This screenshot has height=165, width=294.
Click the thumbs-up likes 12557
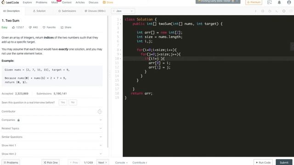pos(18,27)
